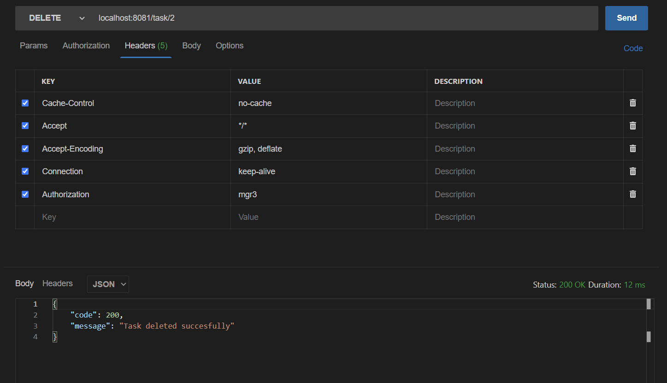
Task: Show the response Body tab
Action: point(24,283)
